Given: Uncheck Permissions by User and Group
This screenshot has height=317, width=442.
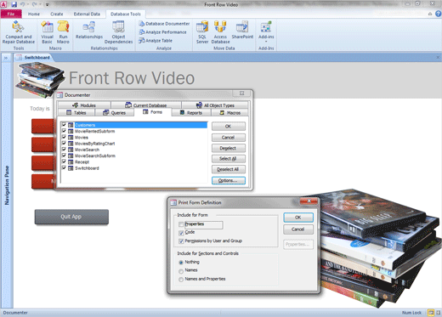Looking at the screenshot, I should coord(181,241).
